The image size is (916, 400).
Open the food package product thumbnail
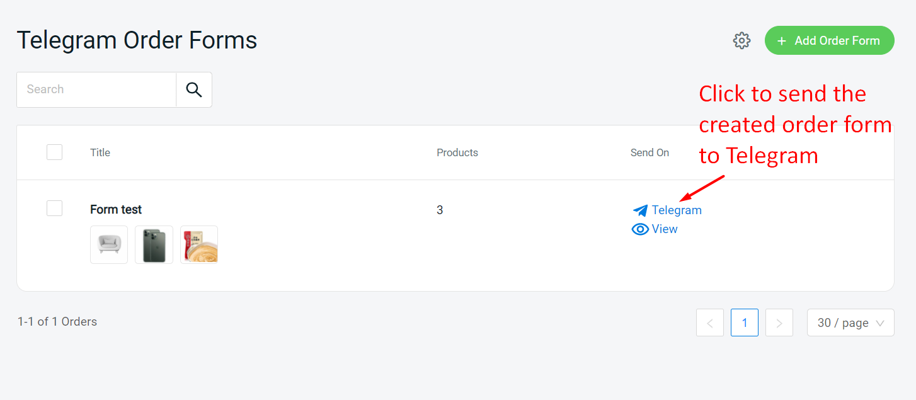(199, 244)
